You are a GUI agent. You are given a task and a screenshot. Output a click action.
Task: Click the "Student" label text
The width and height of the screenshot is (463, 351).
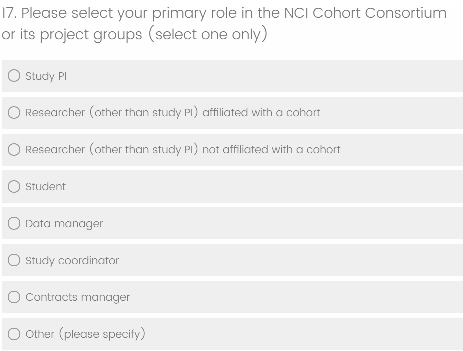click(x=45, y=187)
